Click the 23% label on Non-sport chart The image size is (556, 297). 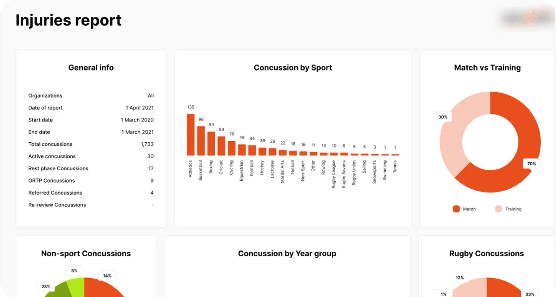(x=46, y=287)
